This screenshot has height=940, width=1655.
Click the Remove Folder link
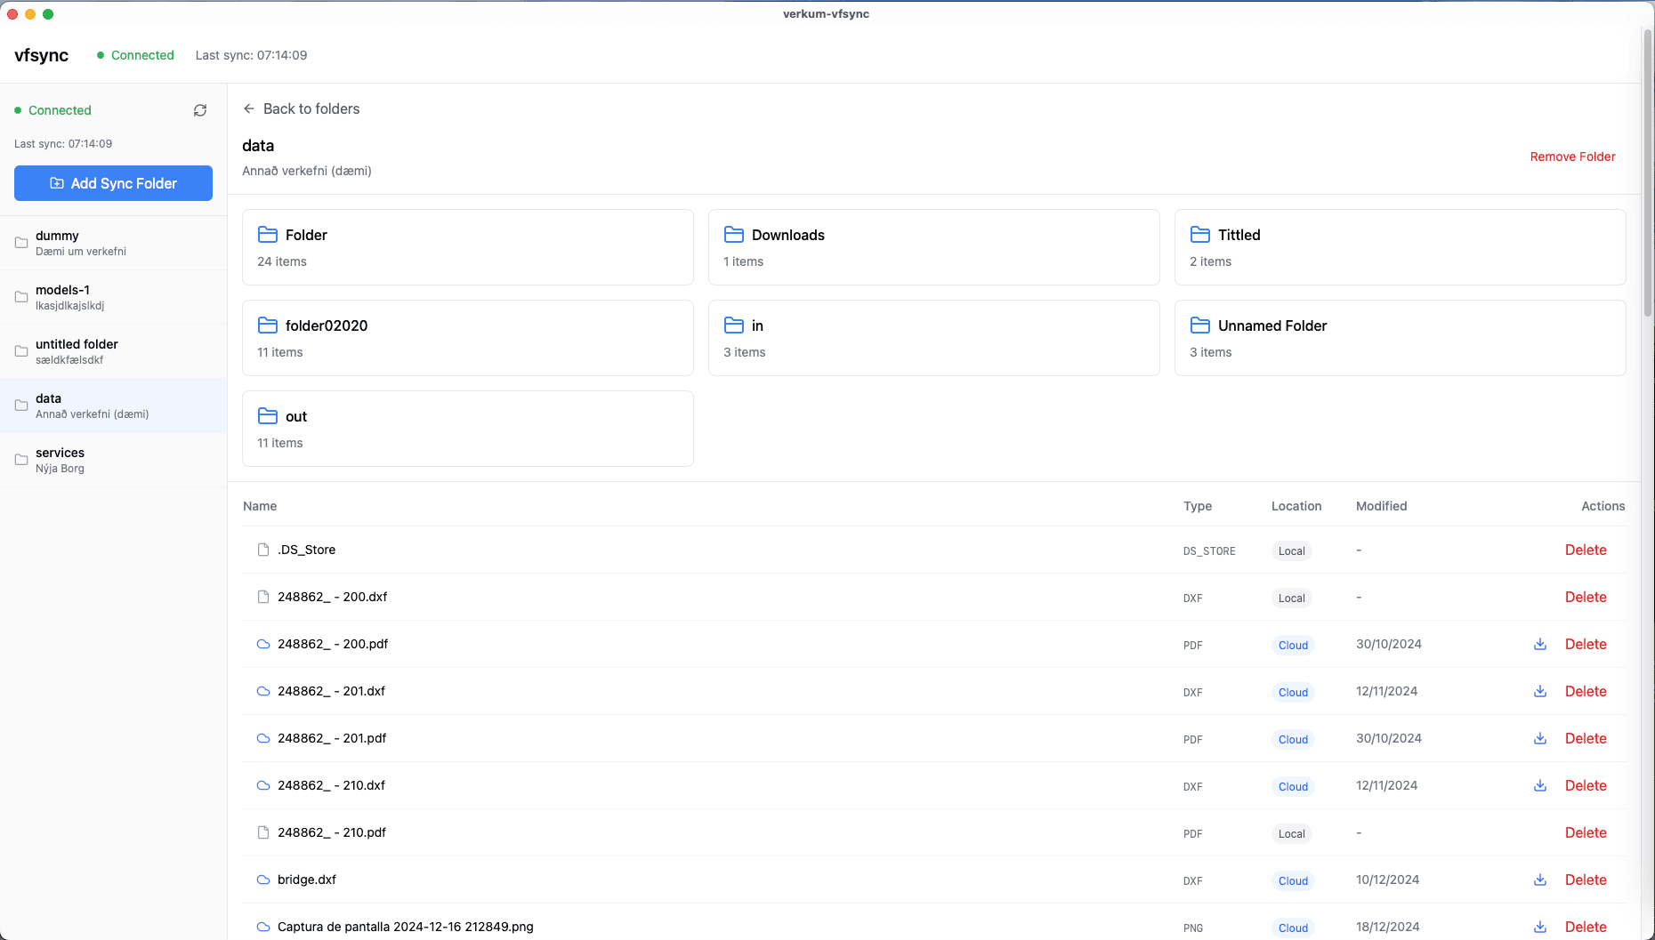coord(1572,157)
